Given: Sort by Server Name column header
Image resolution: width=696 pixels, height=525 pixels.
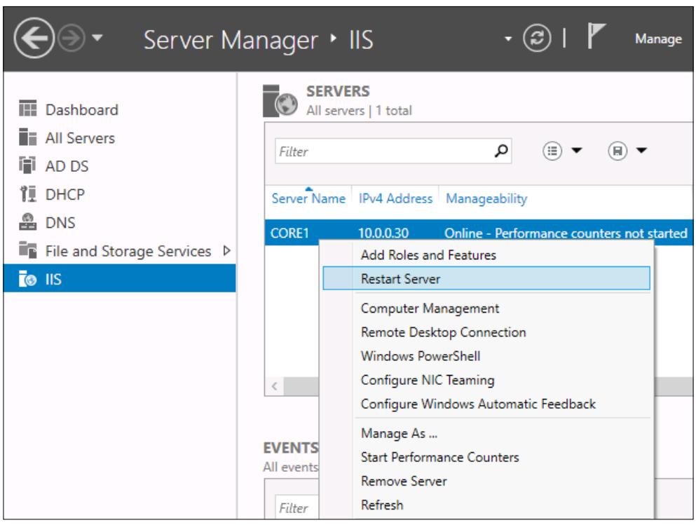Looking at the screenshot, I should click(308, 198).
